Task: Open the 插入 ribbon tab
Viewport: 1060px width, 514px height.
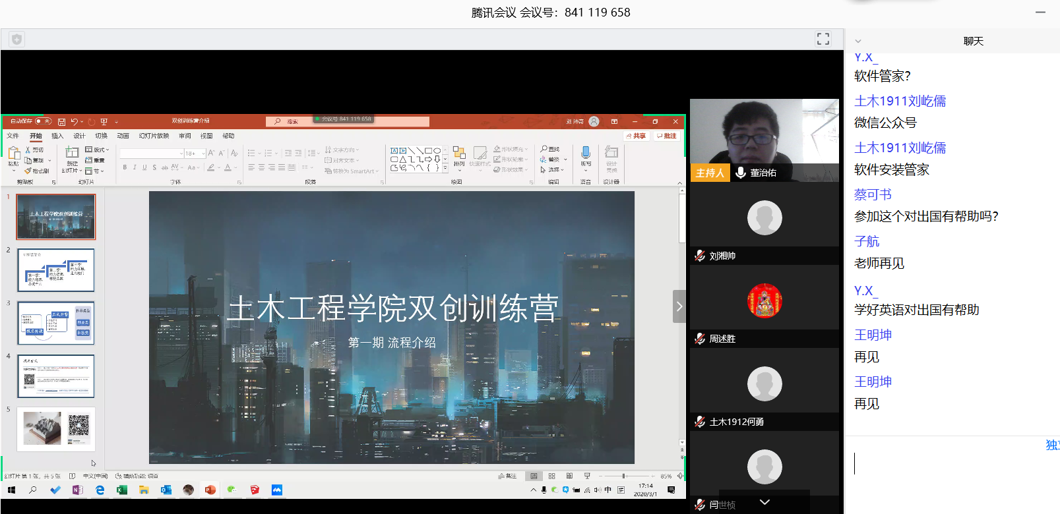Action: (57, 136)
